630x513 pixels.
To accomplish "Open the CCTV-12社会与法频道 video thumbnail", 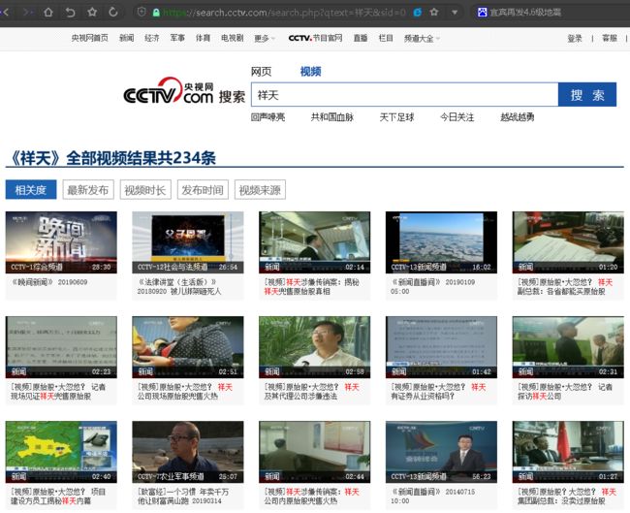I will pyautogui.click(x=188, y=242).
